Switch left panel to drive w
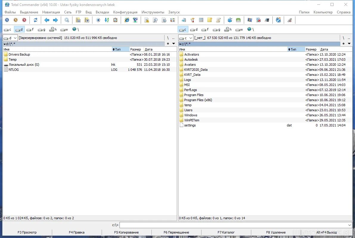 64,29
